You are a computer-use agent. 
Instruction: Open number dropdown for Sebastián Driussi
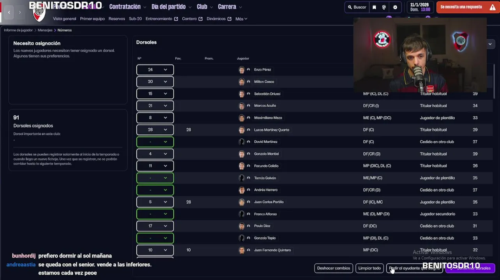[155, 94]
